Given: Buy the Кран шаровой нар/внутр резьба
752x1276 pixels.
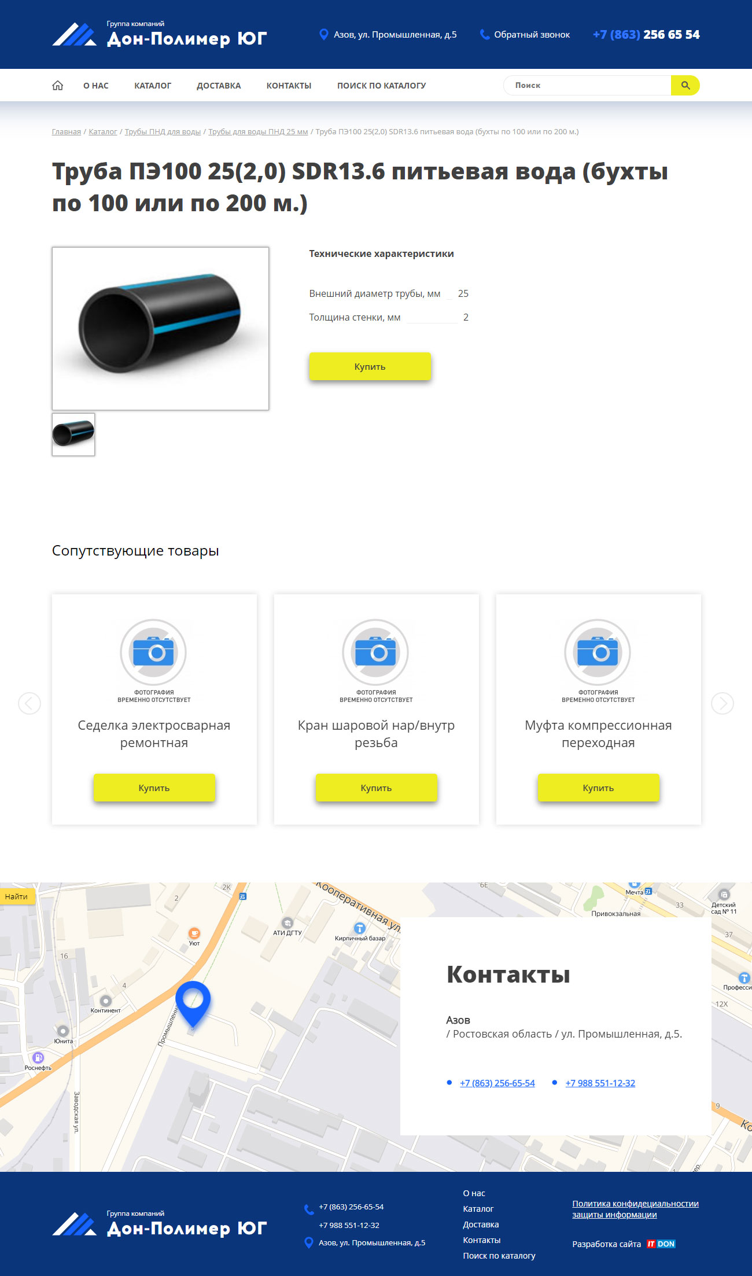Looking at the screenshot, I should point(376,788).
